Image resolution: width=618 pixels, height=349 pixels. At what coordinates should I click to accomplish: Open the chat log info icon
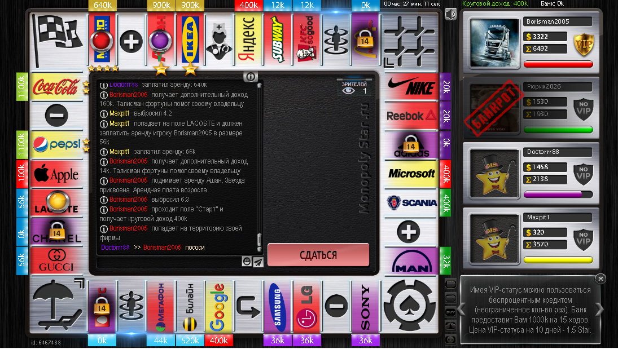250,77
